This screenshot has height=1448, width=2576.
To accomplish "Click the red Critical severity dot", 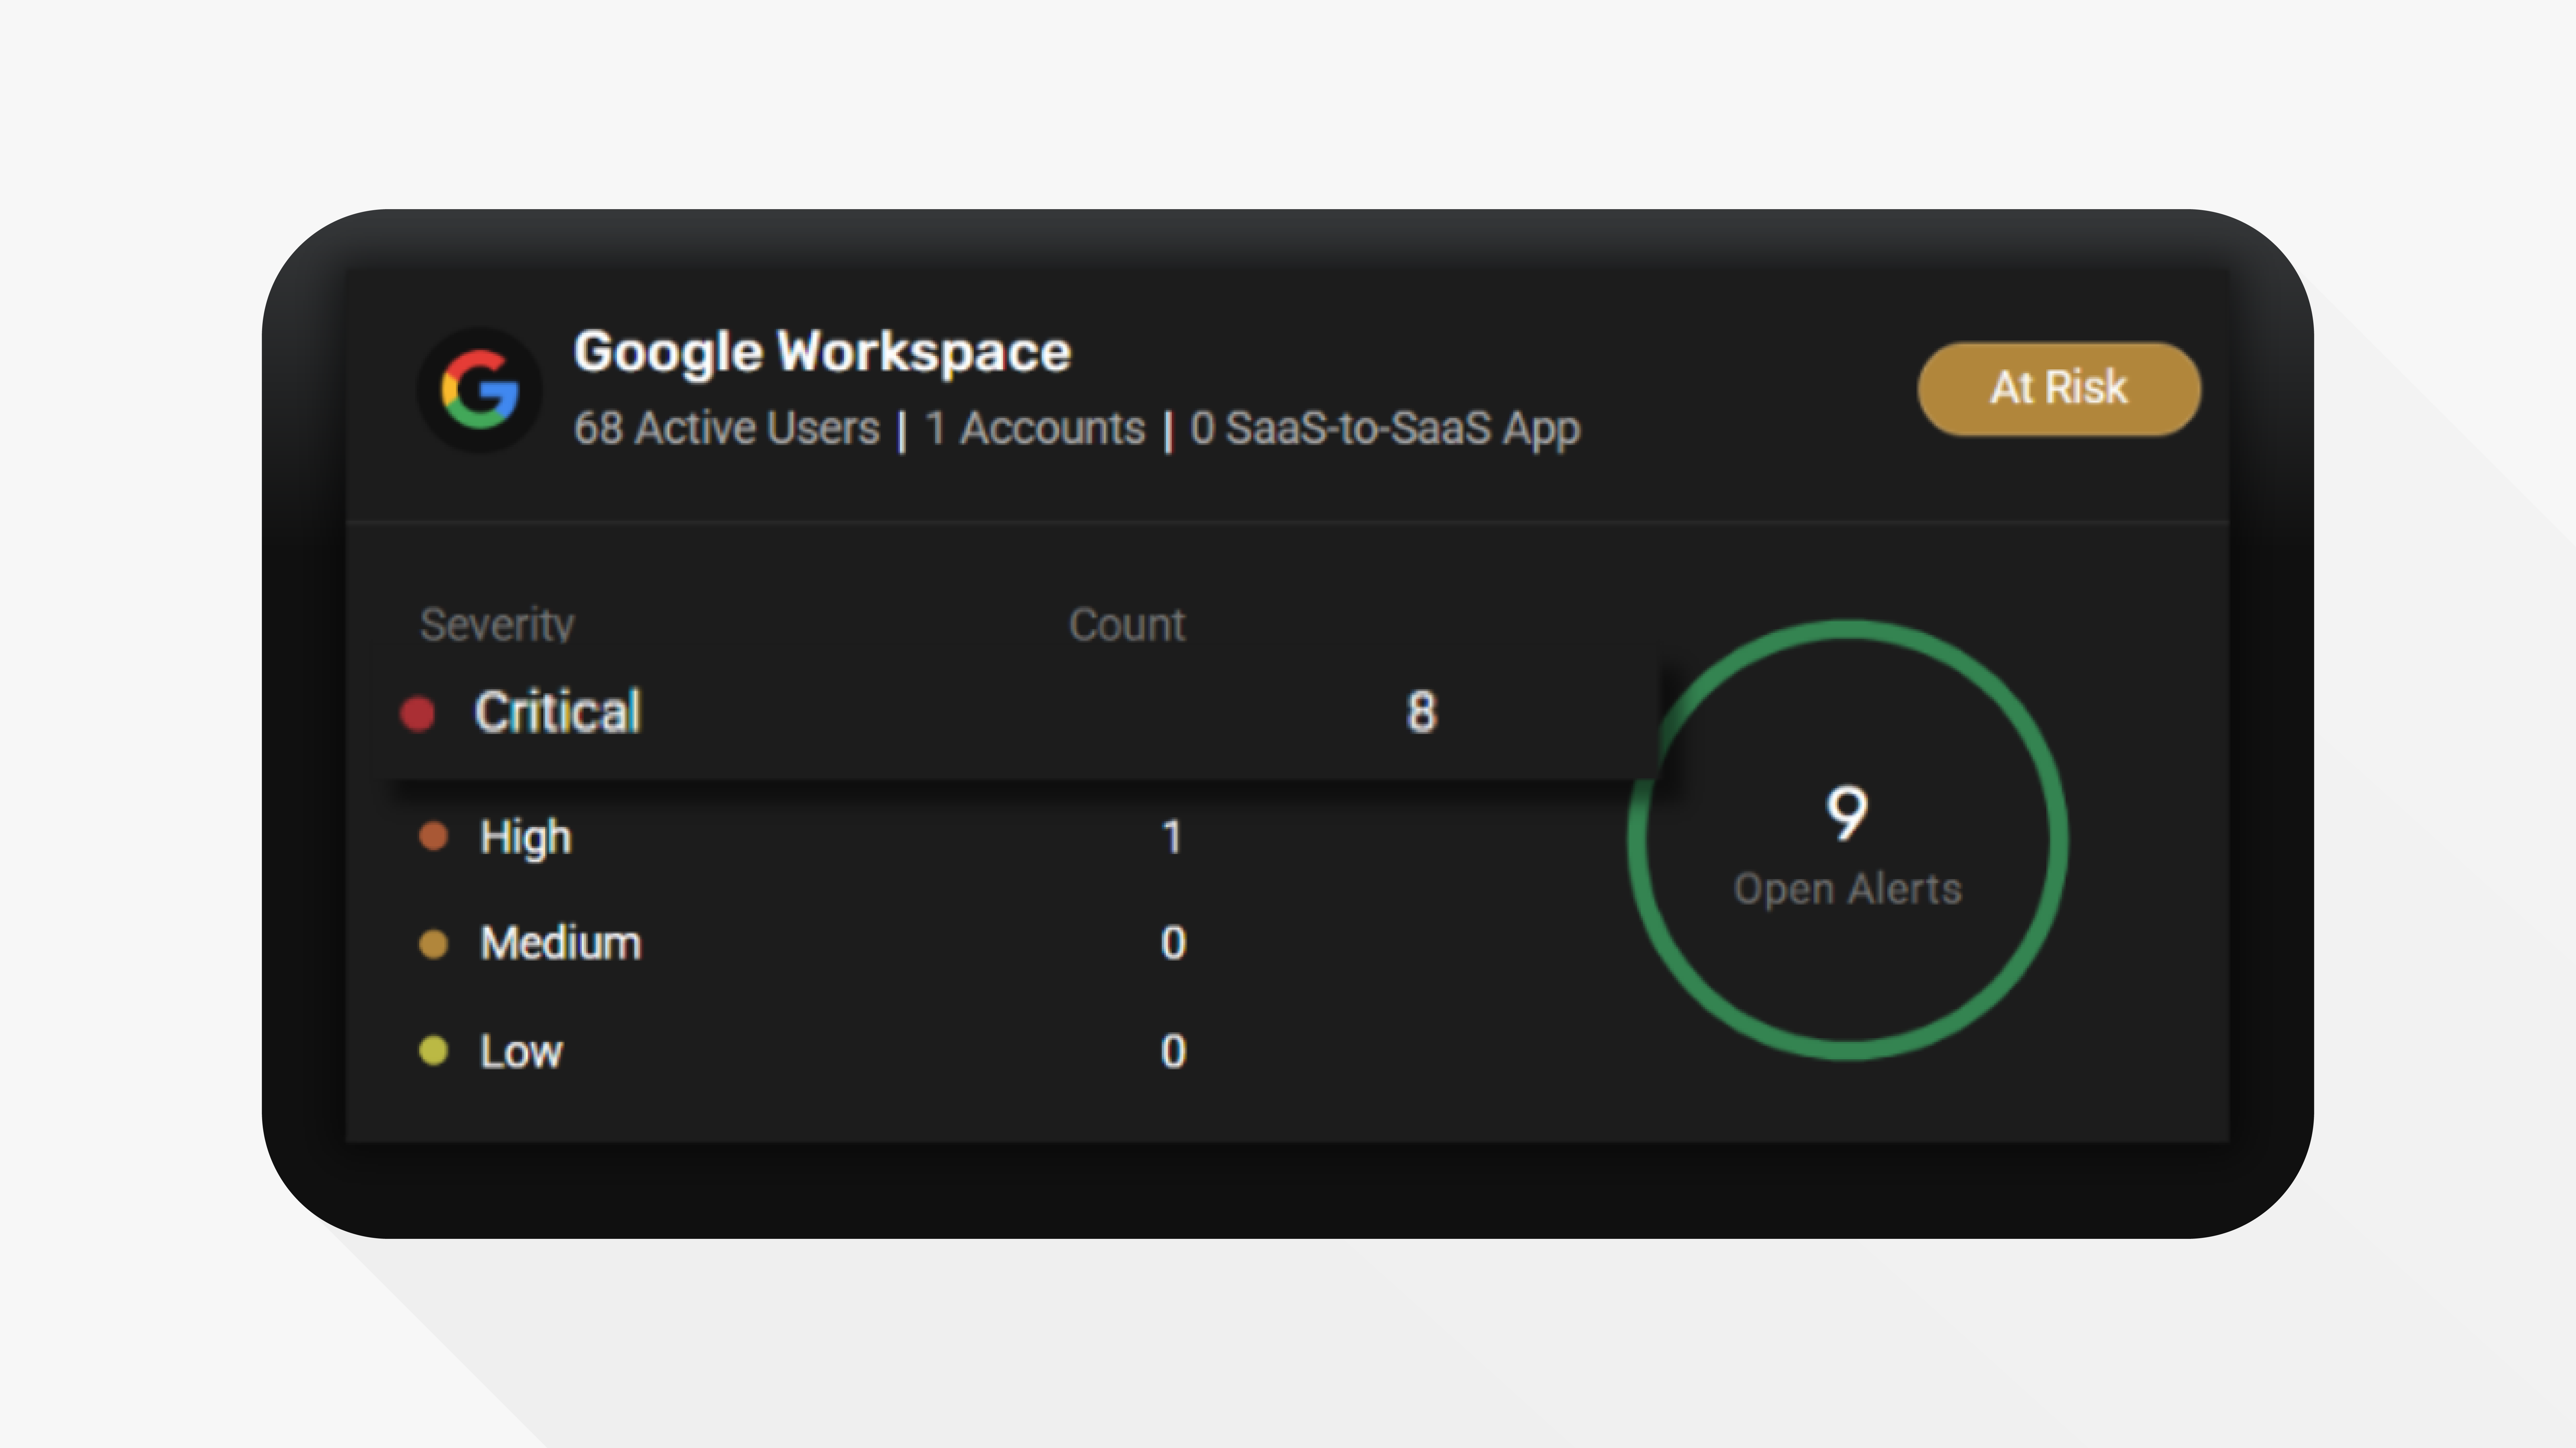I will coord(418,714).
